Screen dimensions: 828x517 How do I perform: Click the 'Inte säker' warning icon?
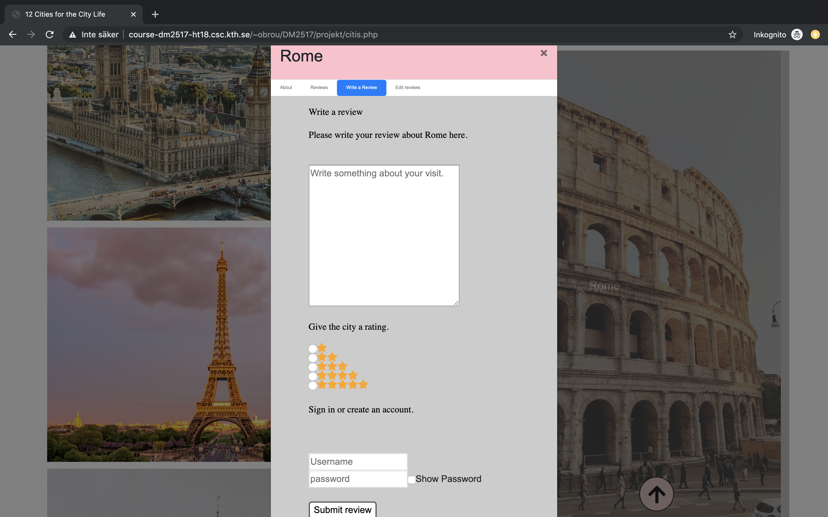pos(72,34)
